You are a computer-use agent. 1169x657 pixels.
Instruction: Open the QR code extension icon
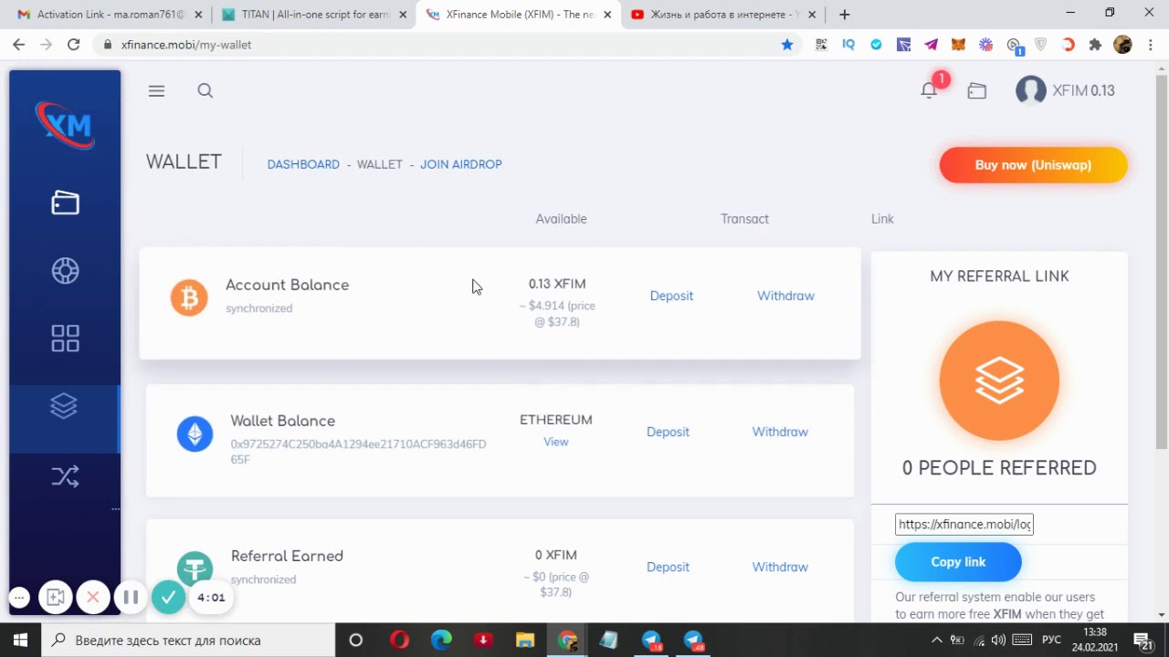click(x=821, y=44)
